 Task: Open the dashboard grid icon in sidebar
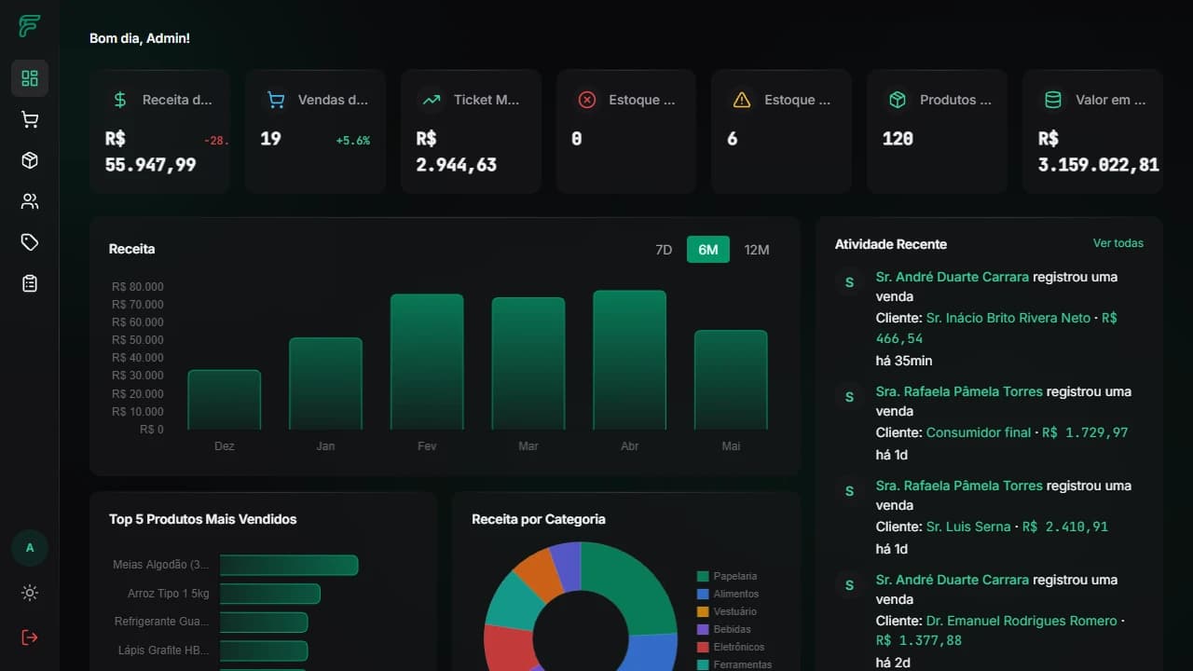pos(30,78)
